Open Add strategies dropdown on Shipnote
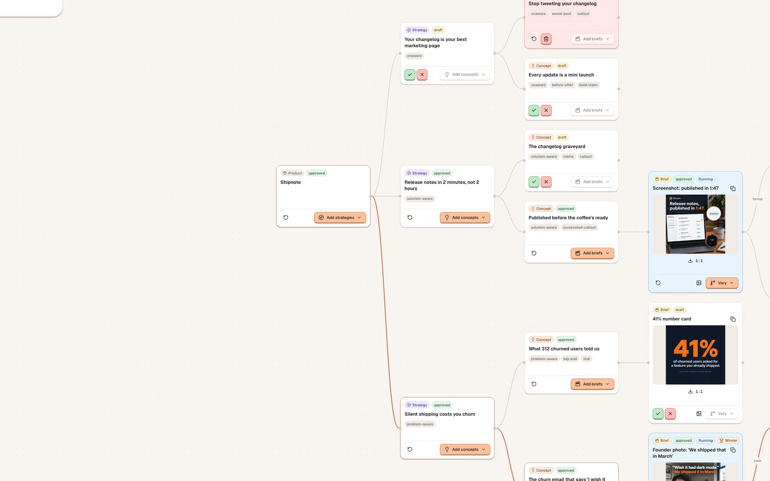 tap(340, 217)
